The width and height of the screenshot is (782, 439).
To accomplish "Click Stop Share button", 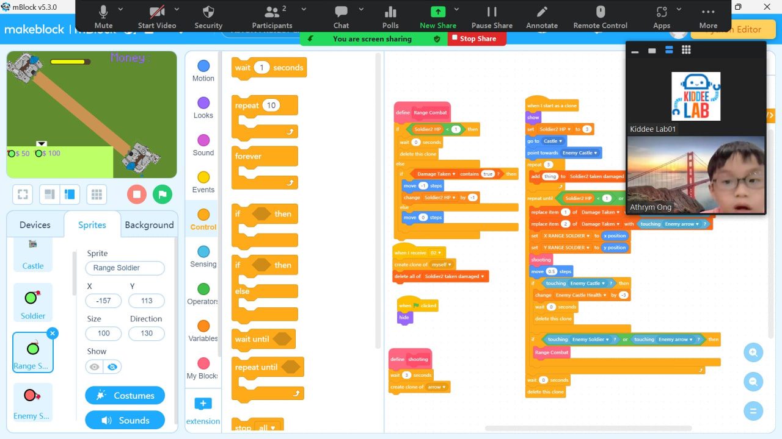I will click(x=477, y=38).
